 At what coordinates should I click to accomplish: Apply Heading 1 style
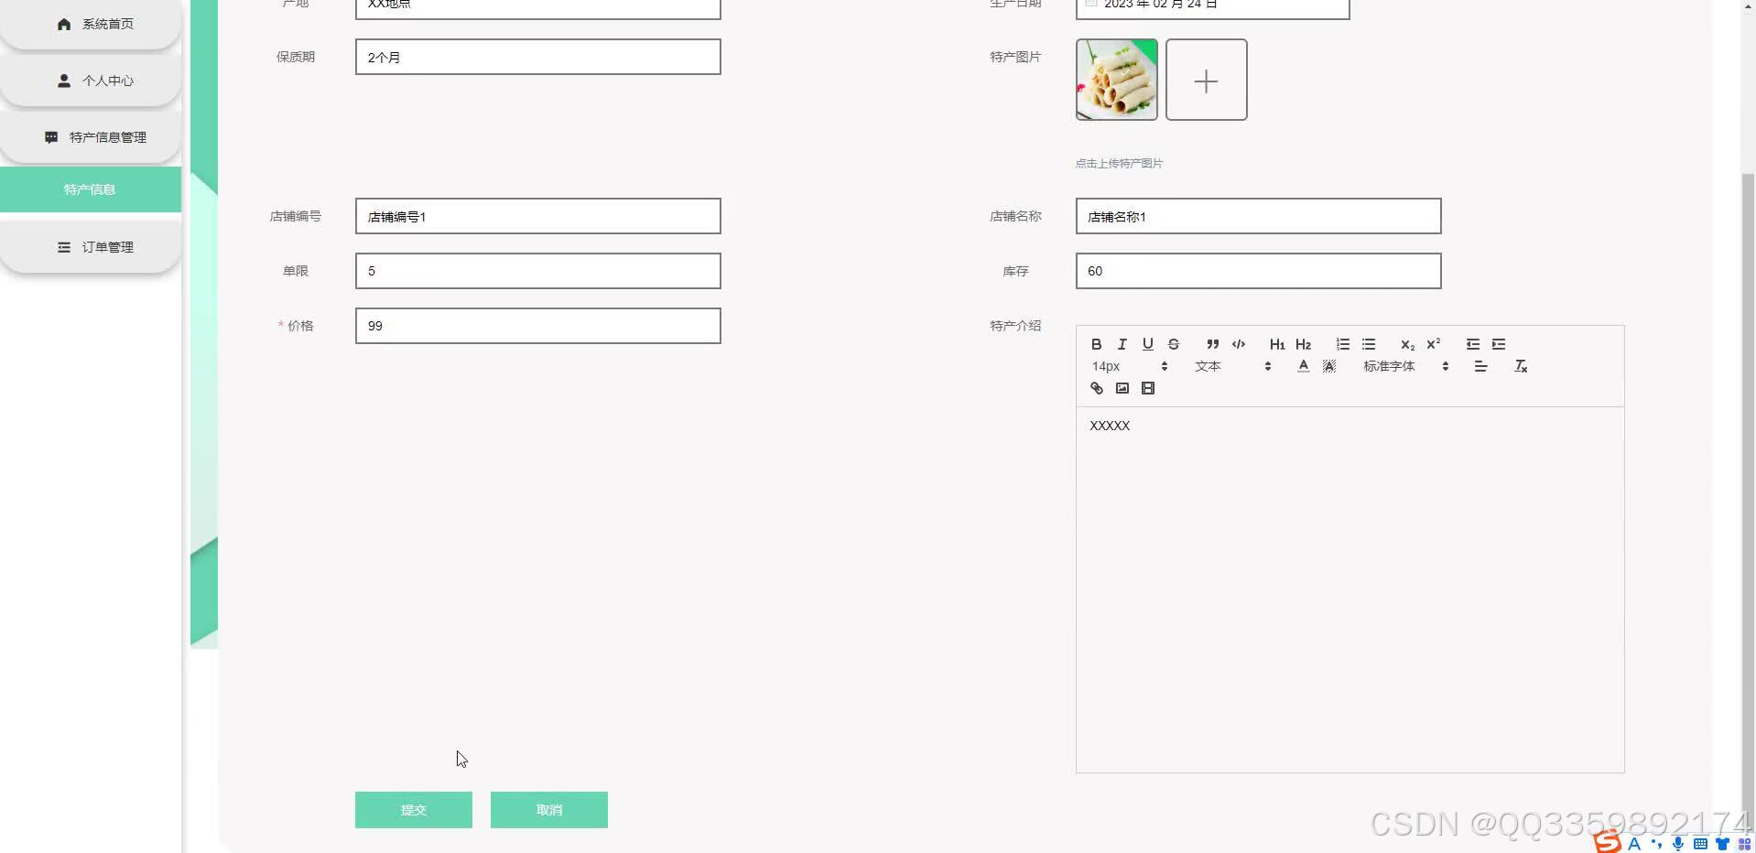click(1277, 344)
